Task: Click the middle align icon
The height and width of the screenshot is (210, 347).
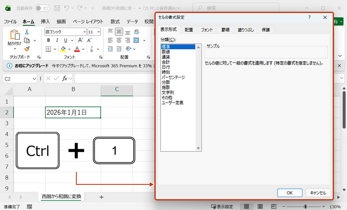Action: [x=119, y=32]
